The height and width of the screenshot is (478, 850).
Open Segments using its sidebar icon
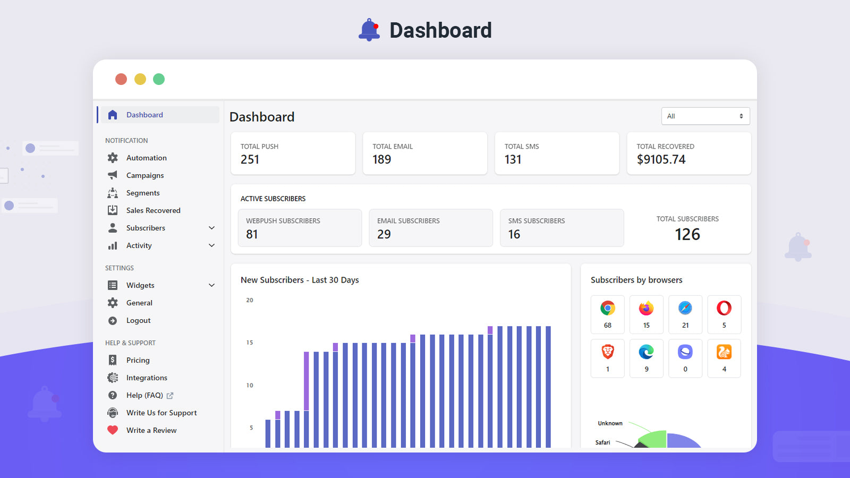click(x=113, y=192)
